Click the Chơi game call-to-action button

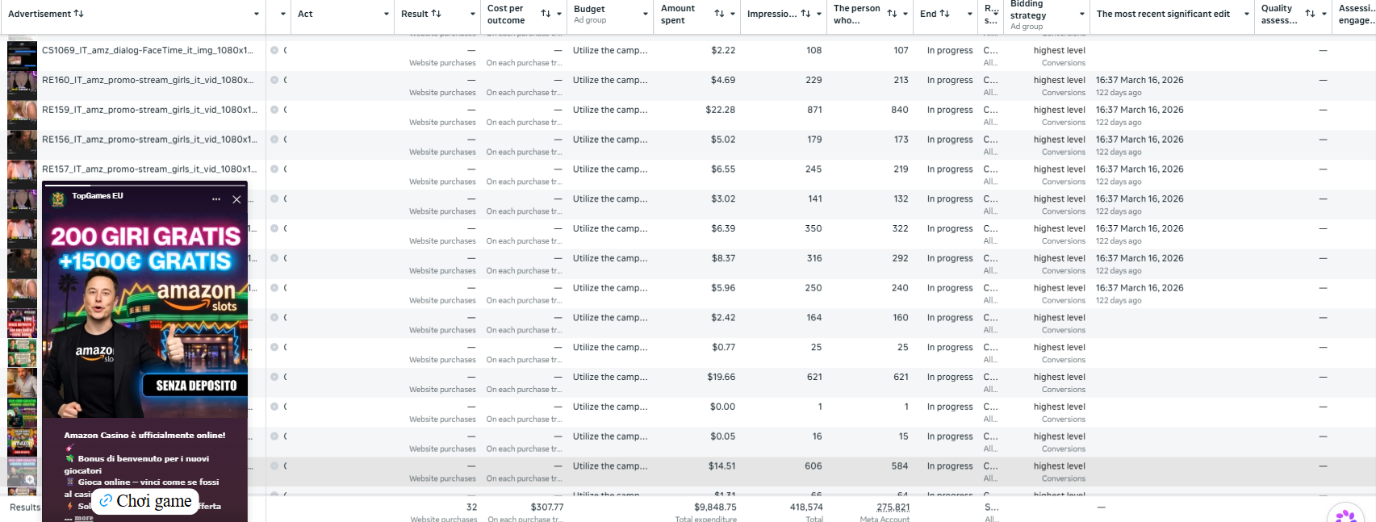point(145,501)
